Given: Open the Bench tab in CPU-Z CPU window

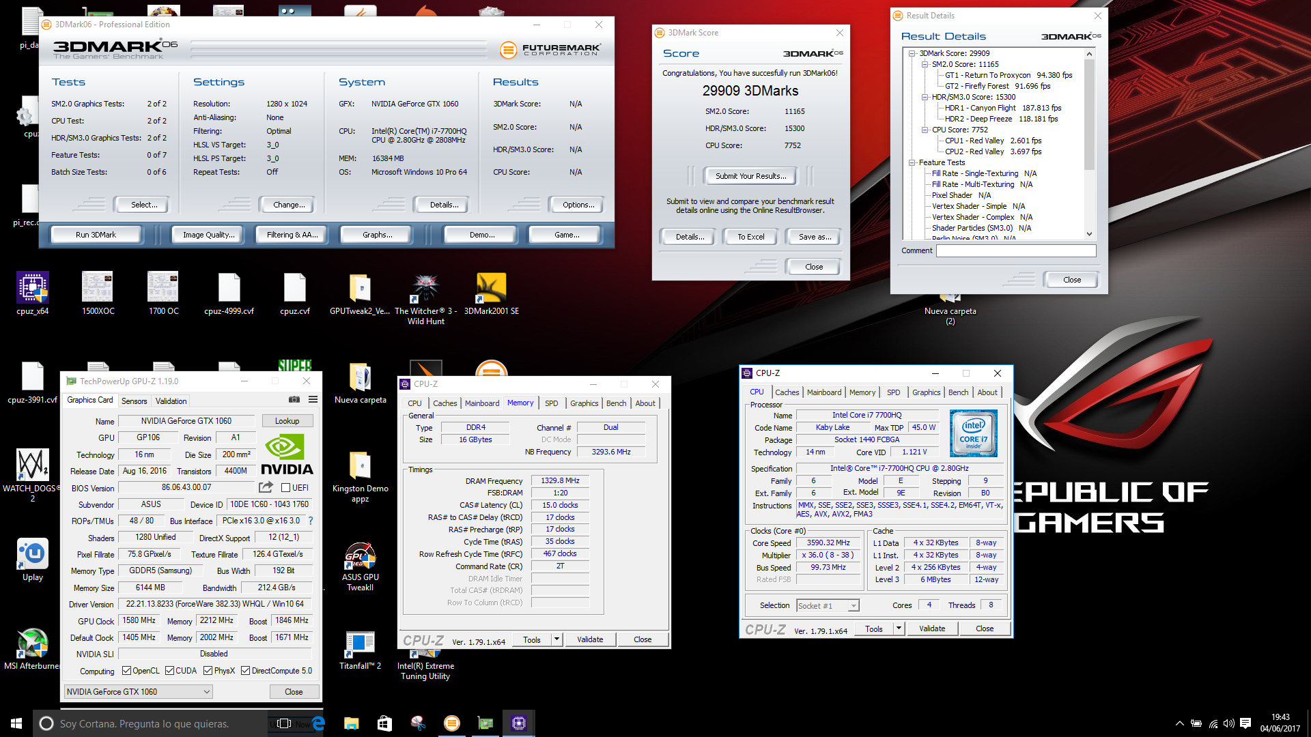Looking at the screenshot, I should [x=958, y=392].
